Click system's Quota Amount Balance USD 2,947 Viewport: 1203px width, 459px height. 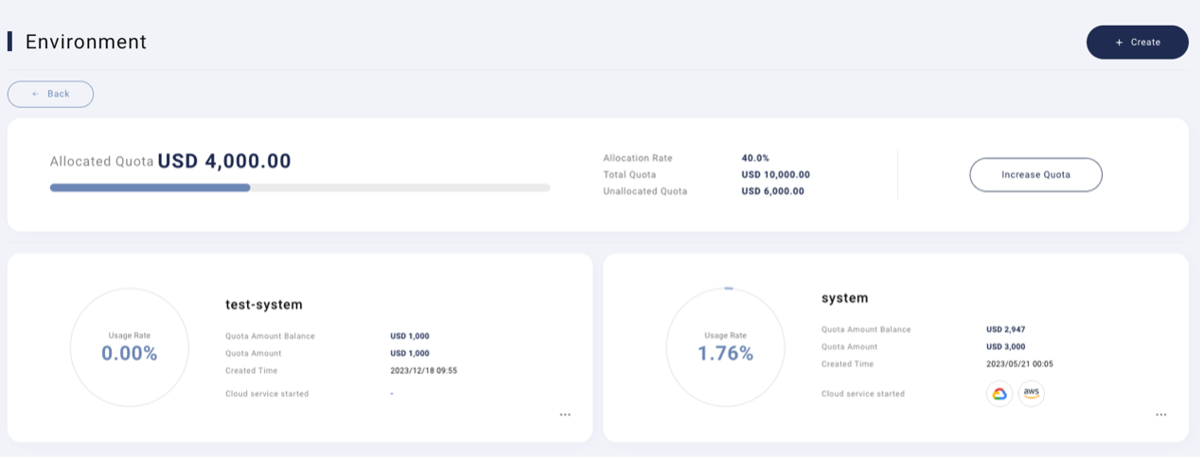(x=1005, y=329)
